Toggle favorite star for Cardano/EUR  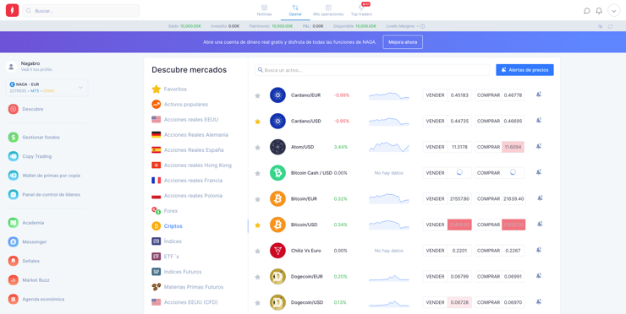tap(257, 95)
